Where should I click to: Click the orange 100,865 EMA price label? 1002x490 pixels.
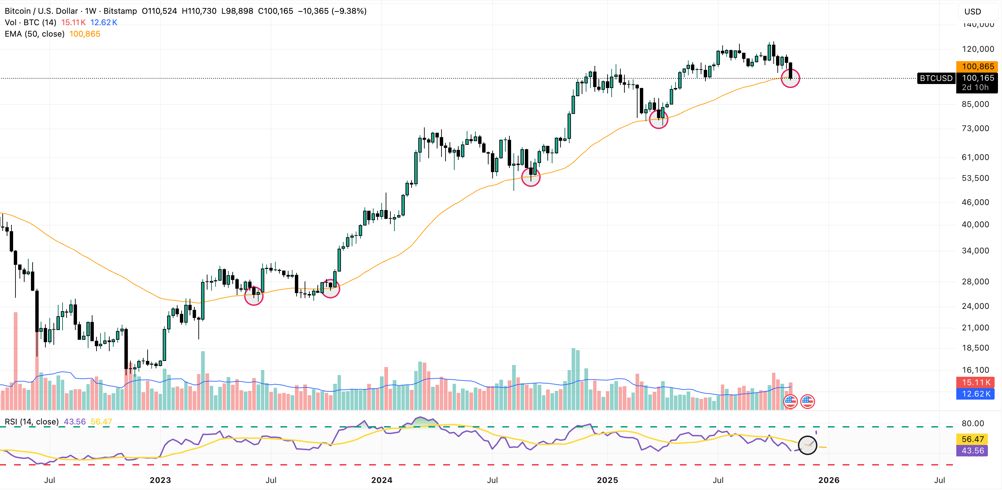(977, 67)
